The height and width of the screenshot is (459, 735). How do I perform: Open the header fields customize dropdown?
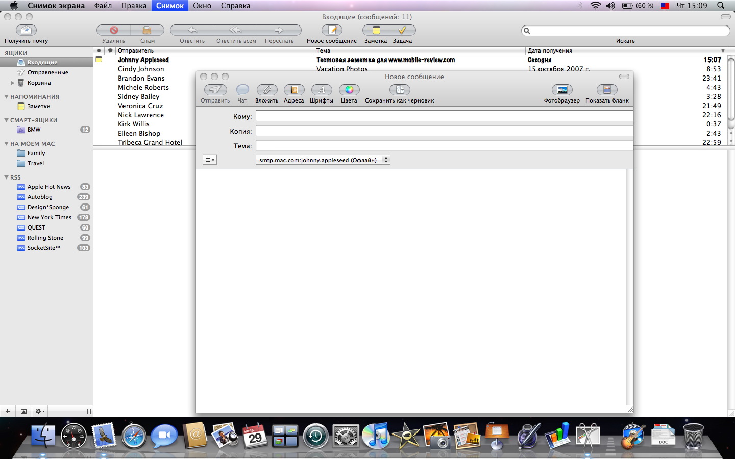point(210,160)
